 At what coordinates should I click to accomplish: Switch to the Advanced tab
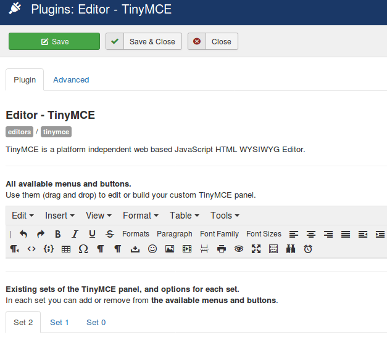tap(71, 80)
